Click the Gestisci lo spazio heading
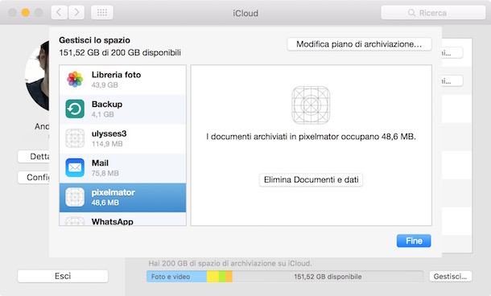This screenshot has width=491, height=296. tap(94, 40)
